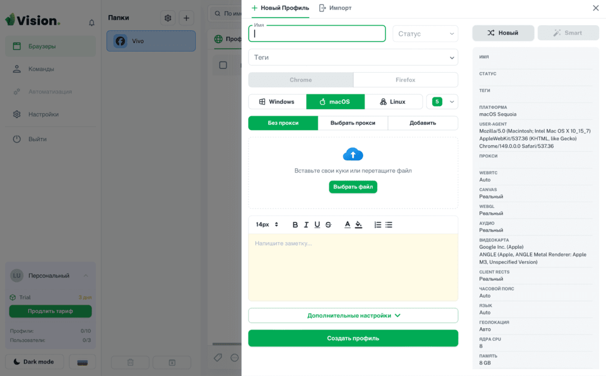Open Команды in the sidebar
Viewport: 606px width, 376px height.
tap(50, 69)
